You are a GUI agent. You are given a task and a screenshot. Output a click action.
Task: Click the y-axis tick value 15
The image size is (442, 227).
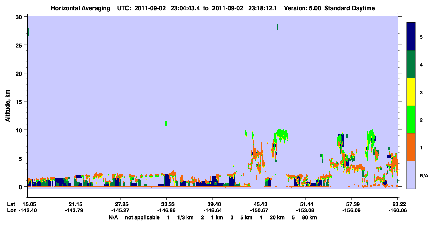click(x=20, y=101)
